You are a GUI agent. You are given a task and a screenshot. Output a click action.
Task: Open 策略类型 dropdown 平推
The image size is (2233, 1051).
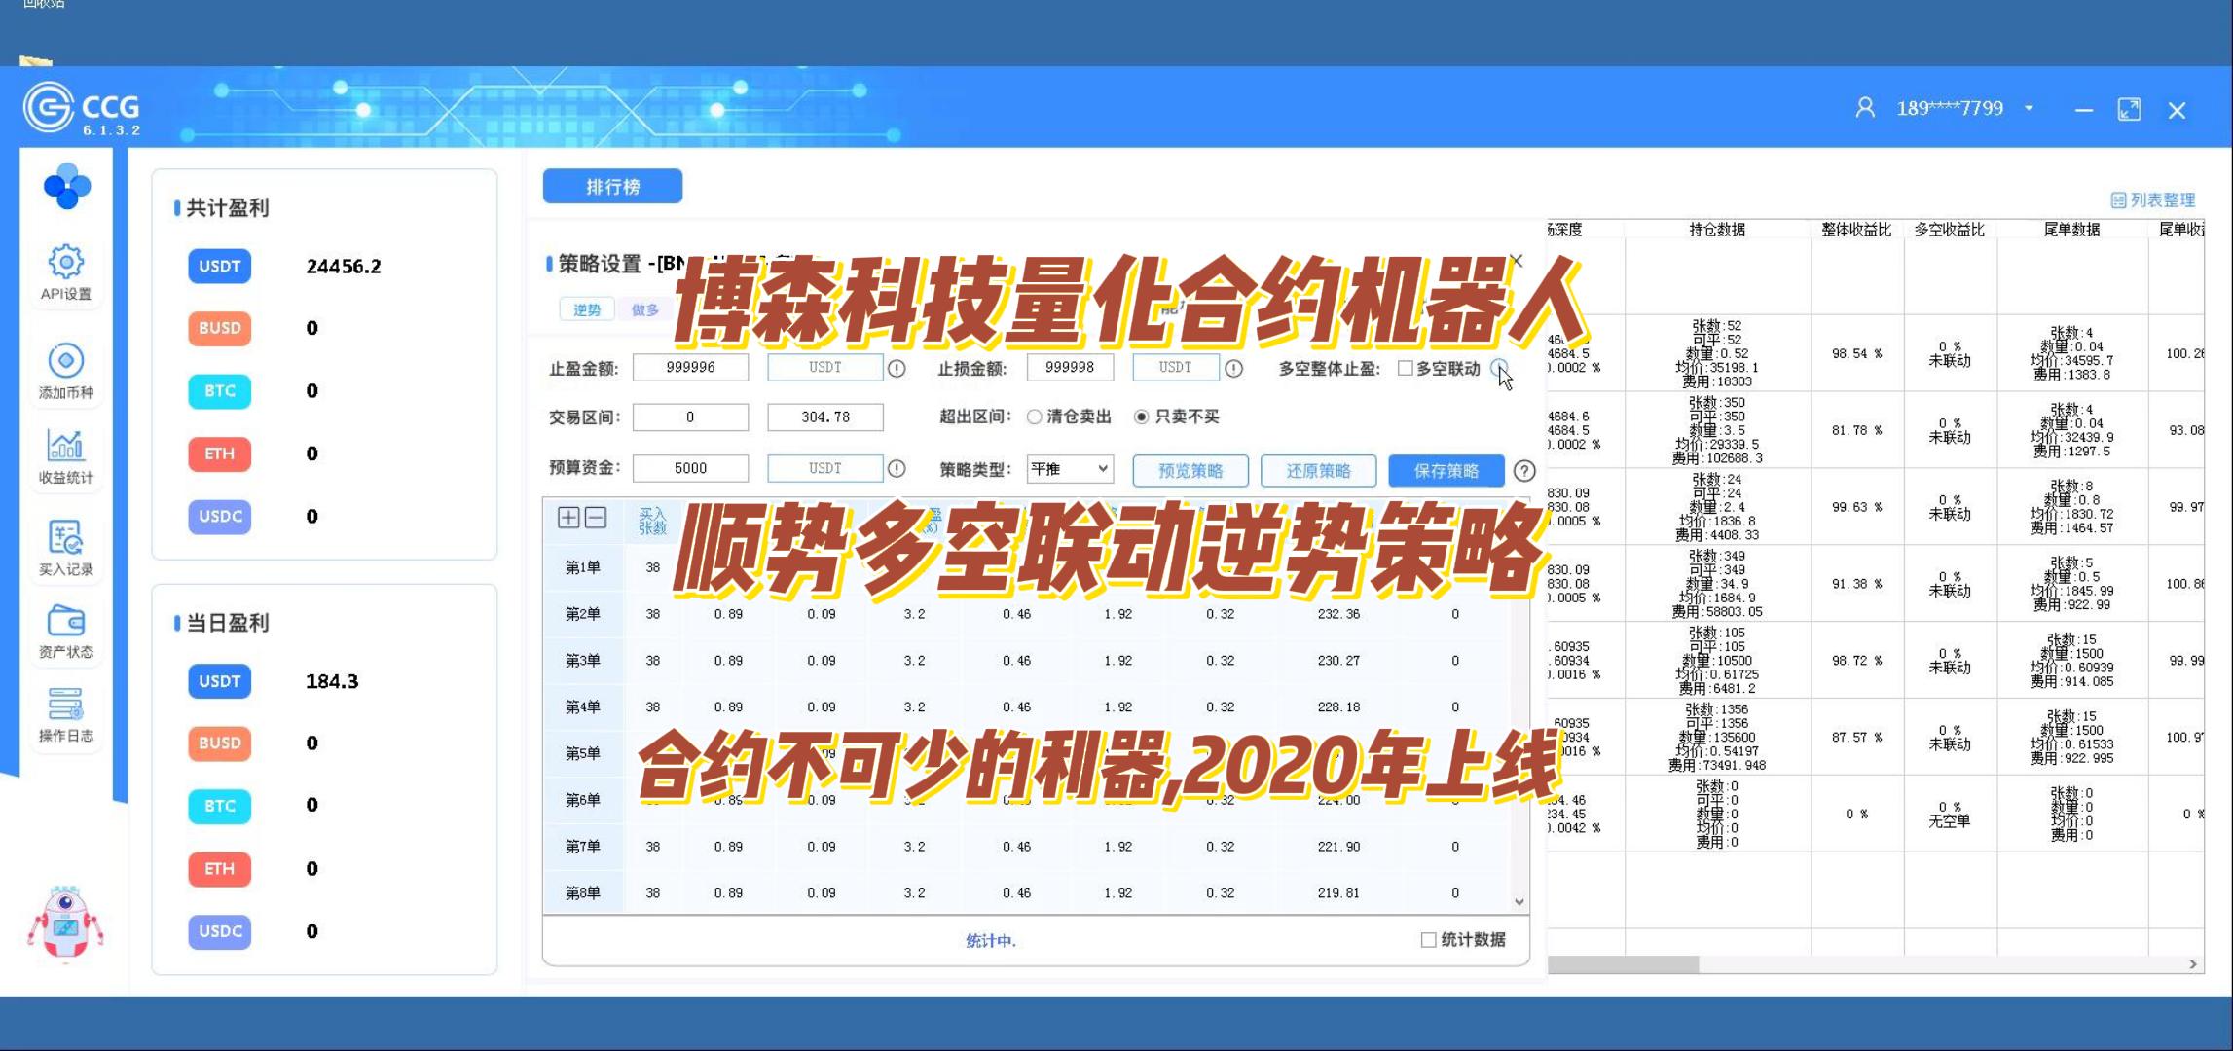(1070, 469)
